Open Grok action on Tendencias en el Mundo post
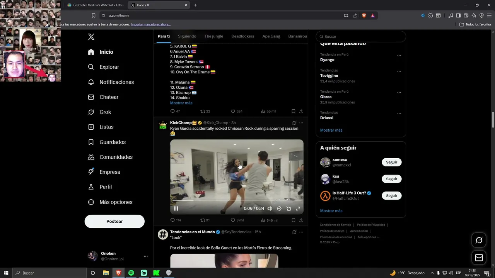495x278 pixels. 294,232
